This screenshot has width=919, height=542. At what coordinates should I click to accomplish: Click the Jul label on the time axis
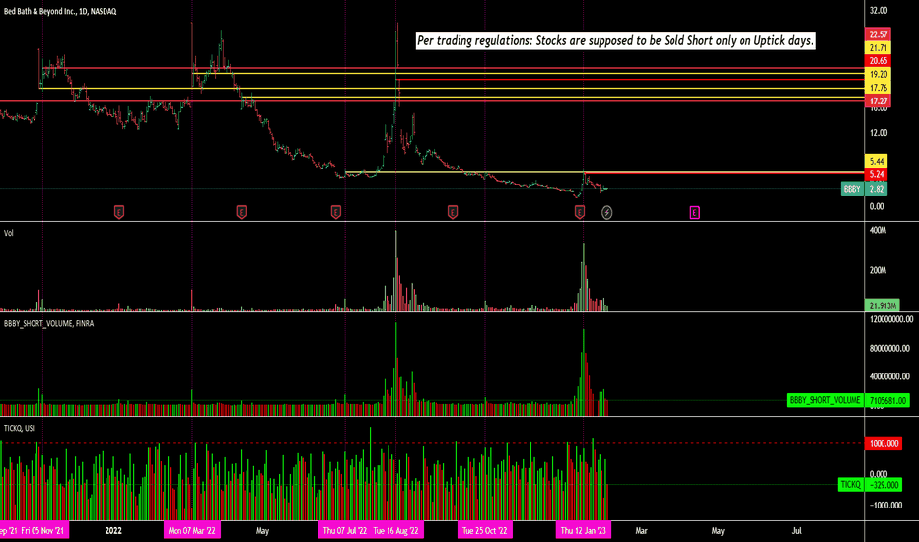[796, 531]
